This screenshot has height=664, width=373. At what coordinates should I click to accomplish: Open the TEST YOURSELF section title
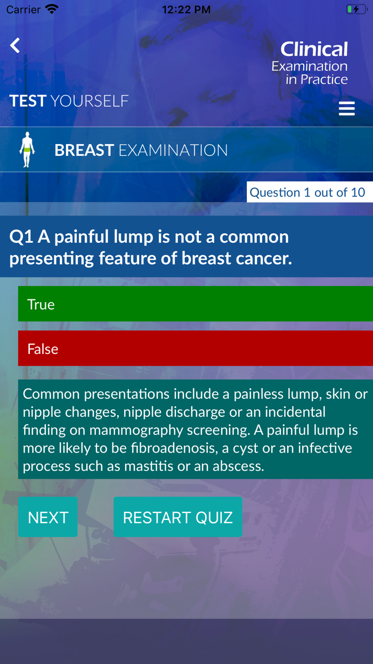click(68, 100)
